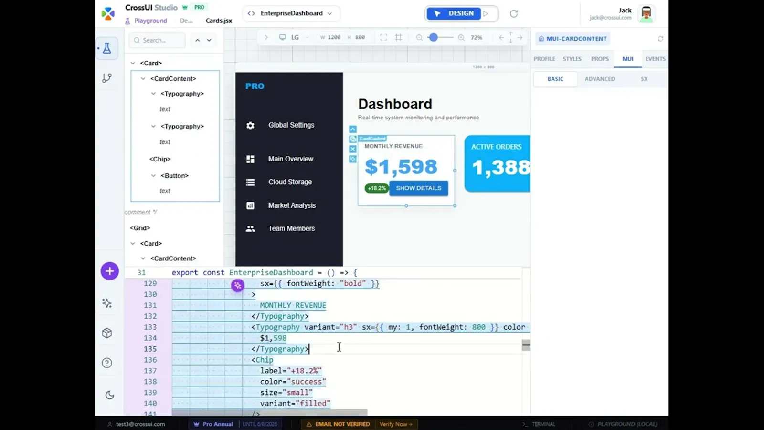Click the Market Analysis chart icon

pos(250,205)
